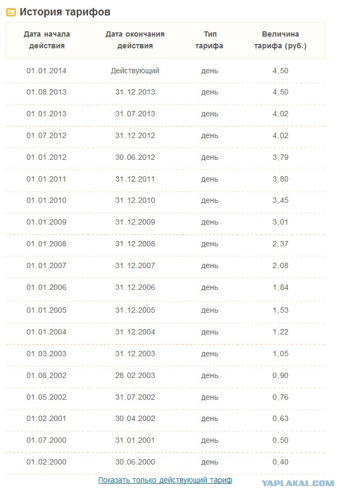Select the tariff value 3,79

tap(280, 157)
